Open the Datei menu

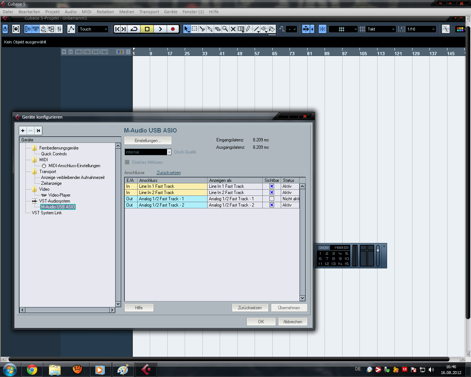click(8, 12)
